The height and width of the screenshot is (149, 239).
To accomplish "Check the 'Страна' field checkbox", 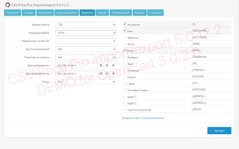I will point(125,77).
